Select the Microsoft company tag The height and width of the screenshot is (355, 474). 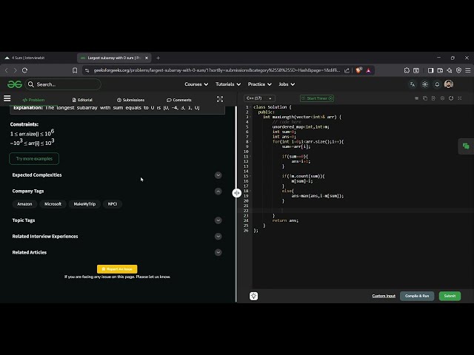coord(53,204)
